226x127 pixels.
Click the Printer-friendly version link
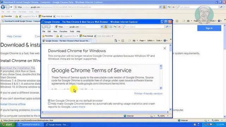[148, 93]
